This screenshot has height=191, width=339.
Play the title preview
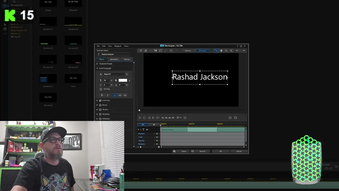click(x=140, y=118)
